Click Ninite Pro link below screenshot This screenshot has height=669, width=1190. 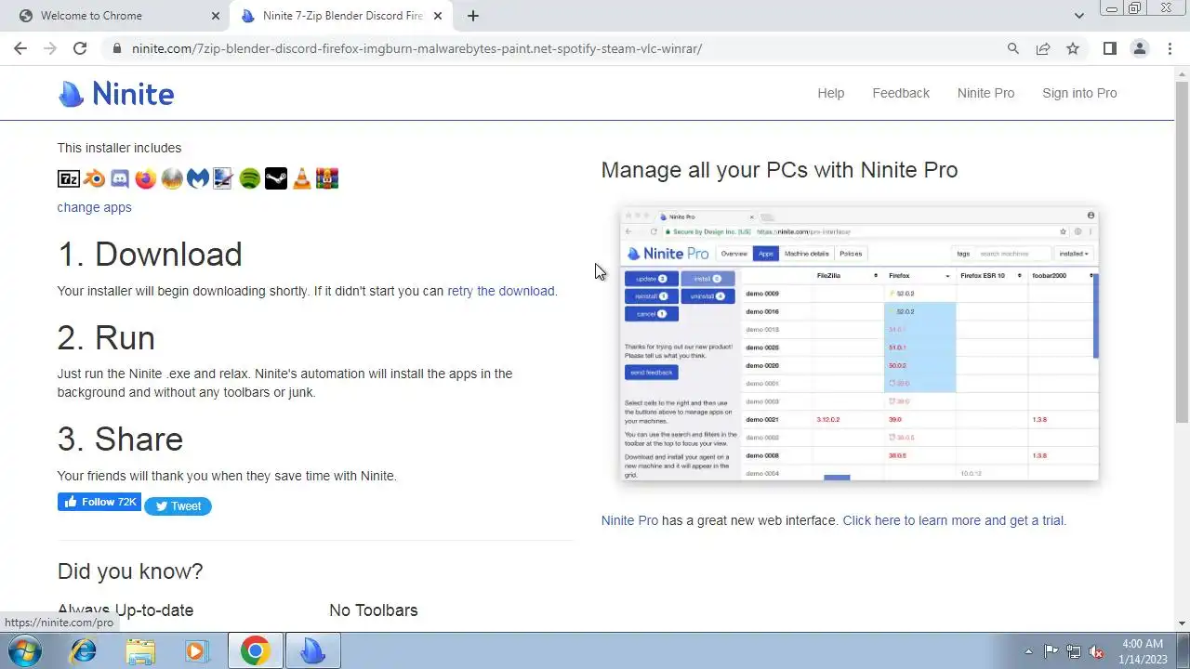629,520
